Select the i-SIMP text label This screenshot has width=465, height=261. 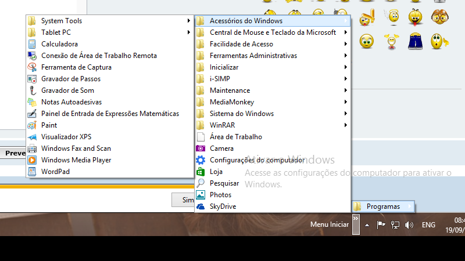pyautogui.click(x=220, y=79)
